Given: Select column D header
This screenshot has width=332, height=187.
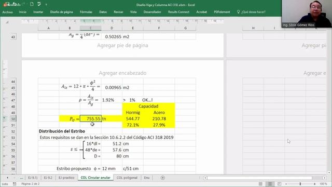Looking at the screenshot, I should click(x=112, y=28).
